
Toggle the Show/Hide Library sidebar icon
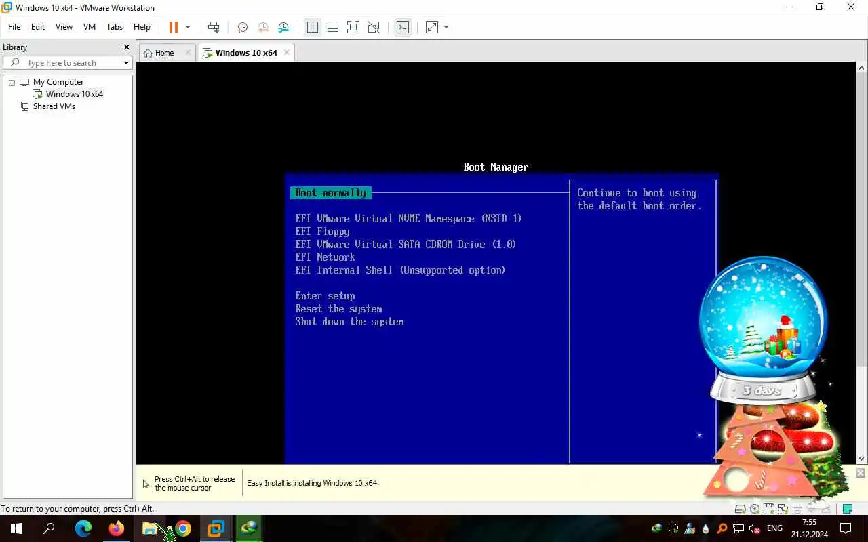point(313,27)
